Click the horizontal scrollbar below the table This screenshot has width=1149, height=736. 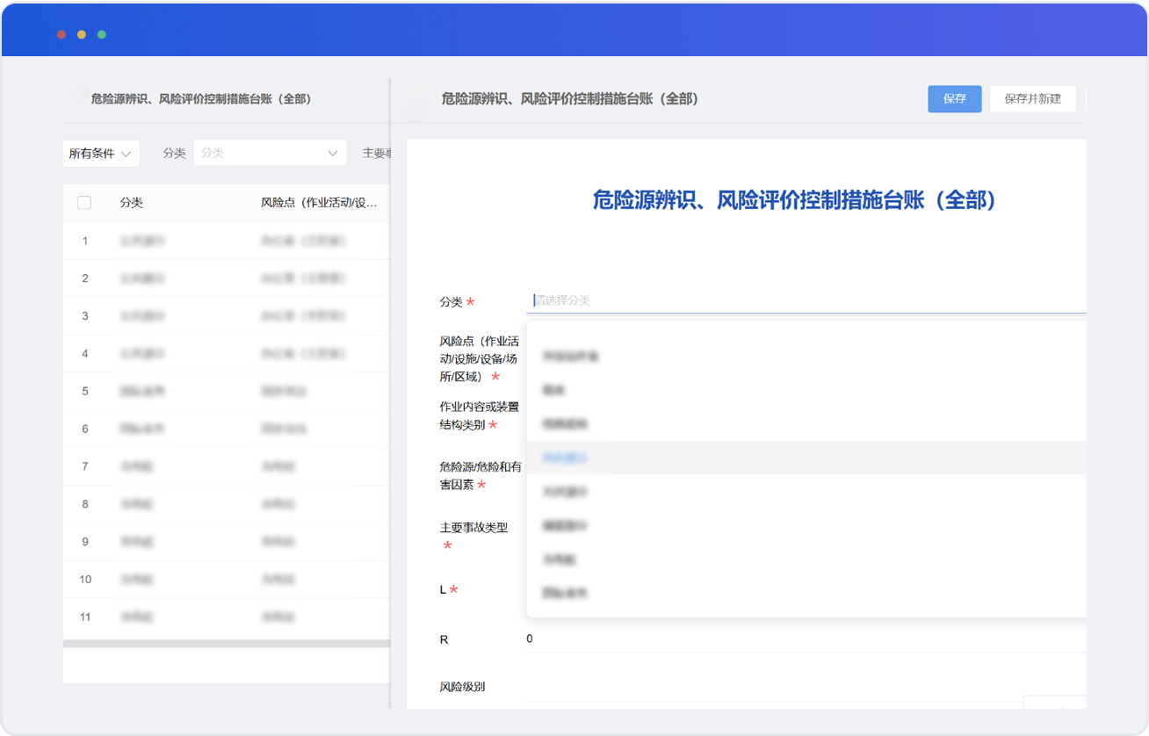click(x=226, y=644)
